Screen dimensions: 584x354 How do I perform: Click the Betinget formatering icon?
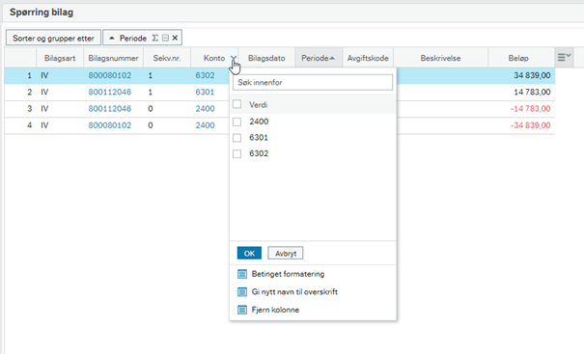pos(242,274)
